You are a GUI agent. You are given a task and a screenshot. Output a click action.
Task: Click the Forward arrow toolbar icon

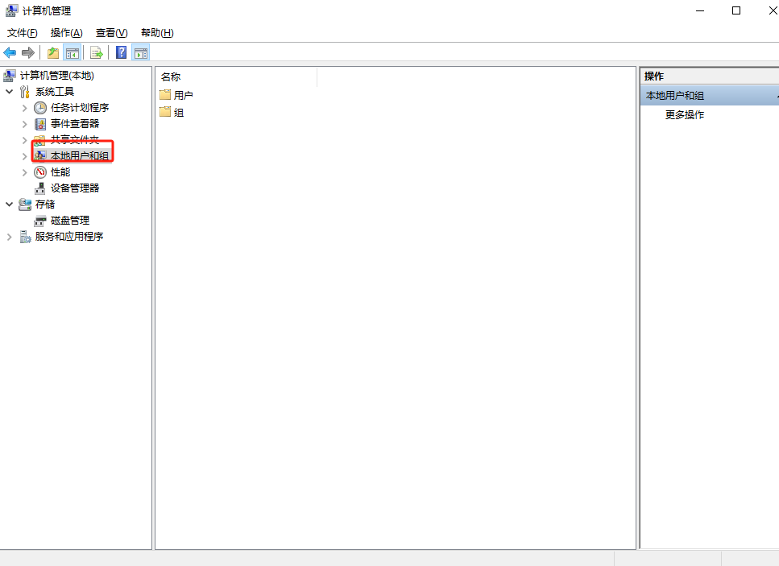pyautogui.click(x=28, y=52)
